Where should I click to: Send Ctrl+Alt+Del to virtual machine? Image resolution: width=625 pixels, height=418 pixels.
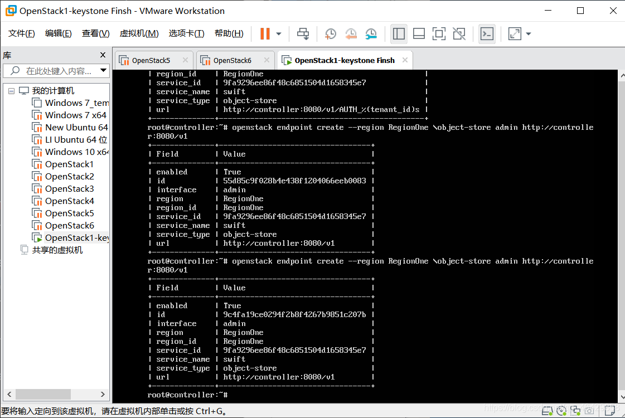(x=303, y=34)
